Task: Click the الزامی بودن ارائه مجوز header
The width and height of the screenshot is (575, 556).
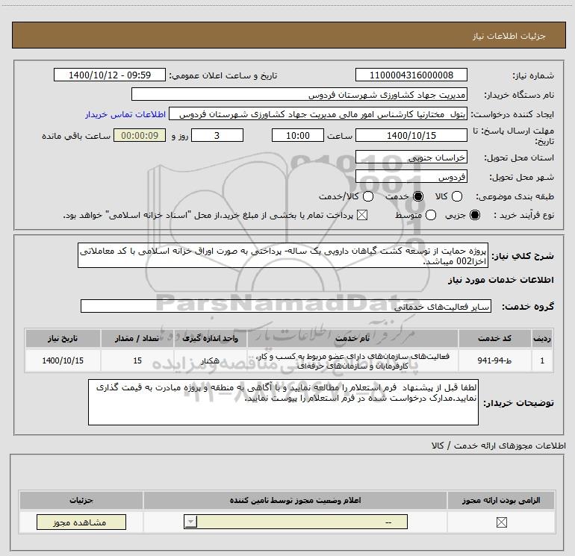Action: tap(501, 500)
